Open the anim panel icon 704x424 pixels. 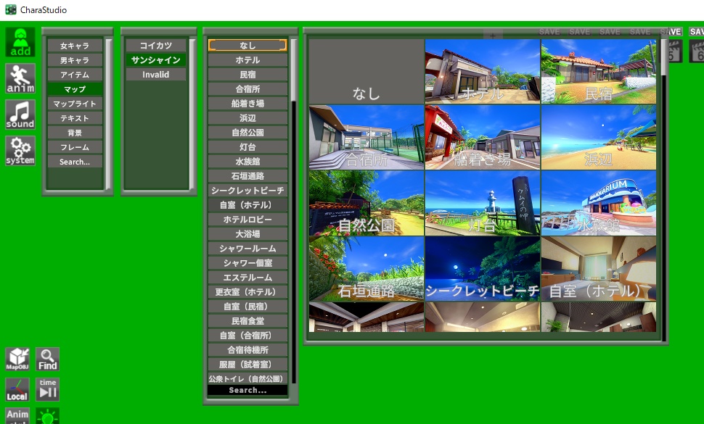click(20, 78)
